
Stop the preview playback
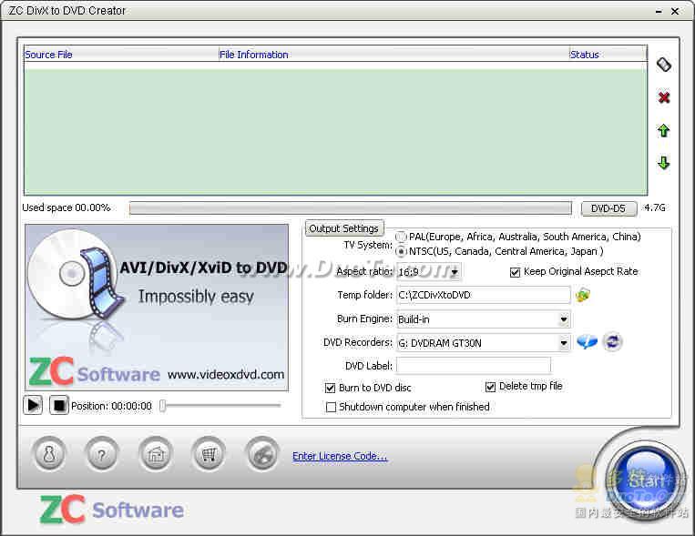click(59, 405)
